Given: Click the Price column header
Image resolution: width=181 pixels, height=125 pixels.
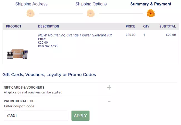Looking at the screenshot, I should [x=130, y=26].
